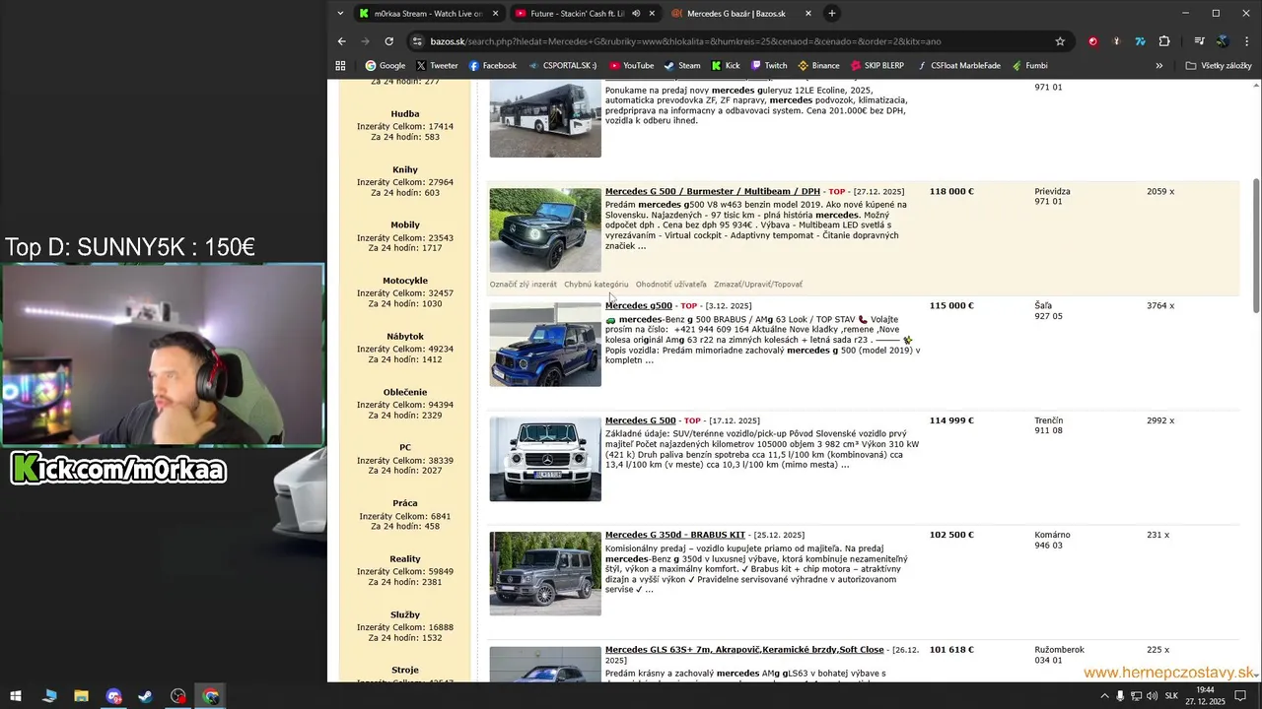
Task: Open the Mercedes G 500 Trenčín listing title
Action: 640,421
